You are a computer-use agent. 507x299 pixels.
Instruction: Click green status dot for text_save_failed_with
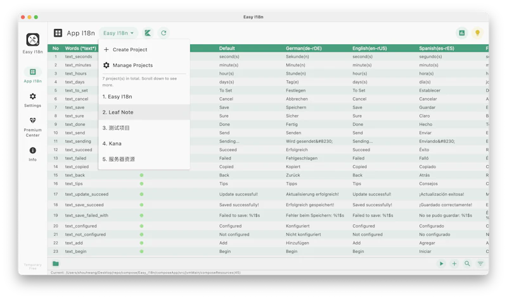point(141,216)
